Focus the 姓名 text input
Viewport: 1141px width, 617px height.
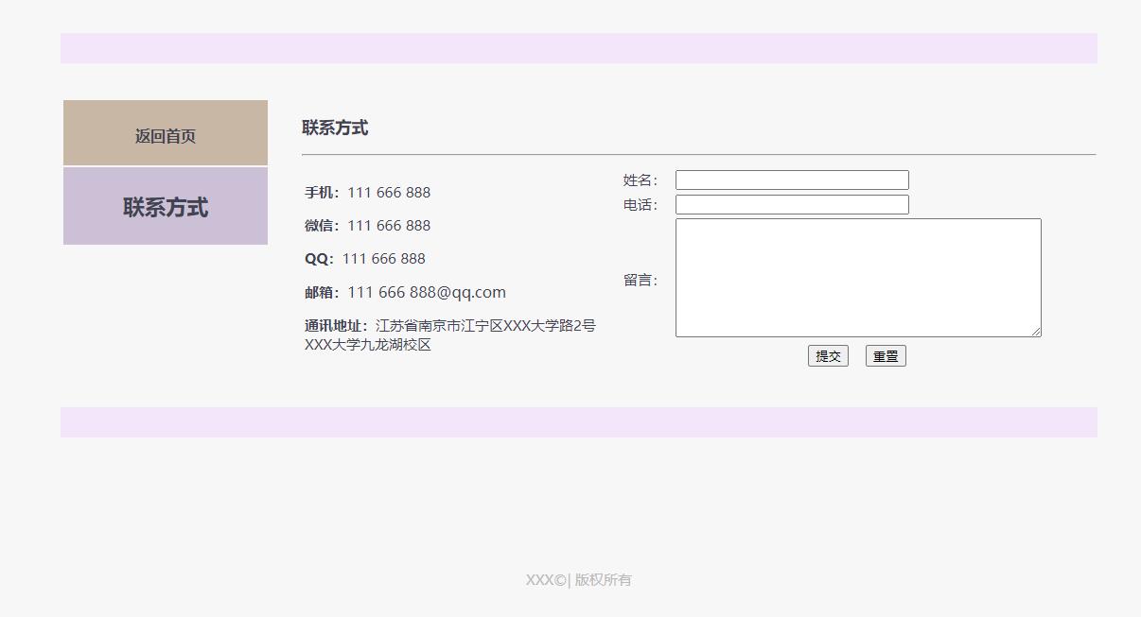tap(792, 180)
